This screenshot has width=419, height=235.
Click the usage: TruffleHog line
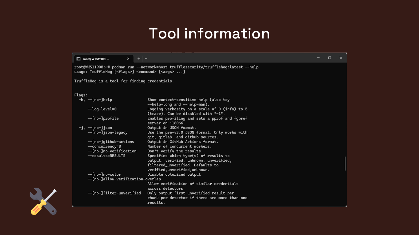click(129, 72)
